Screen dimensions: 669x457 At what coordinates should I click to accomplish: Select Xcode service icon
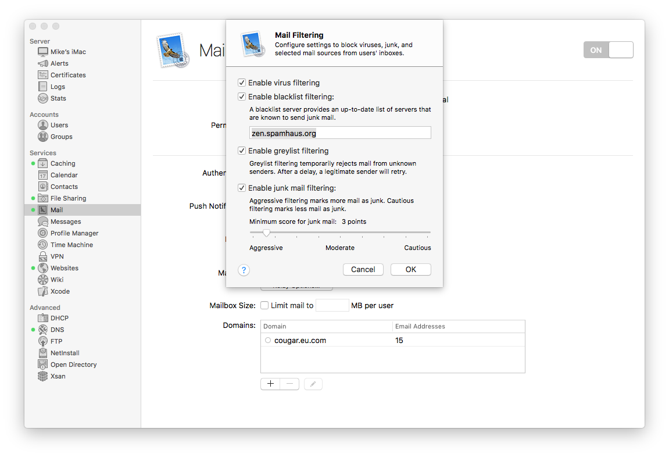pyautogui.click(x=42, y=291)
